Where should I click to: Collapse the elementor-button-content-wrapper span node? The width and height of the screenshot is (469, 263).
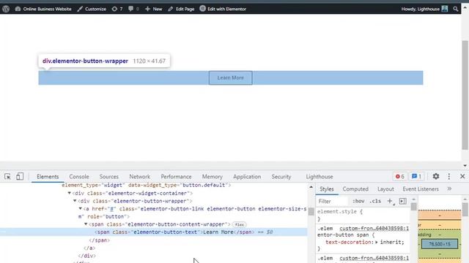point(86,224)
